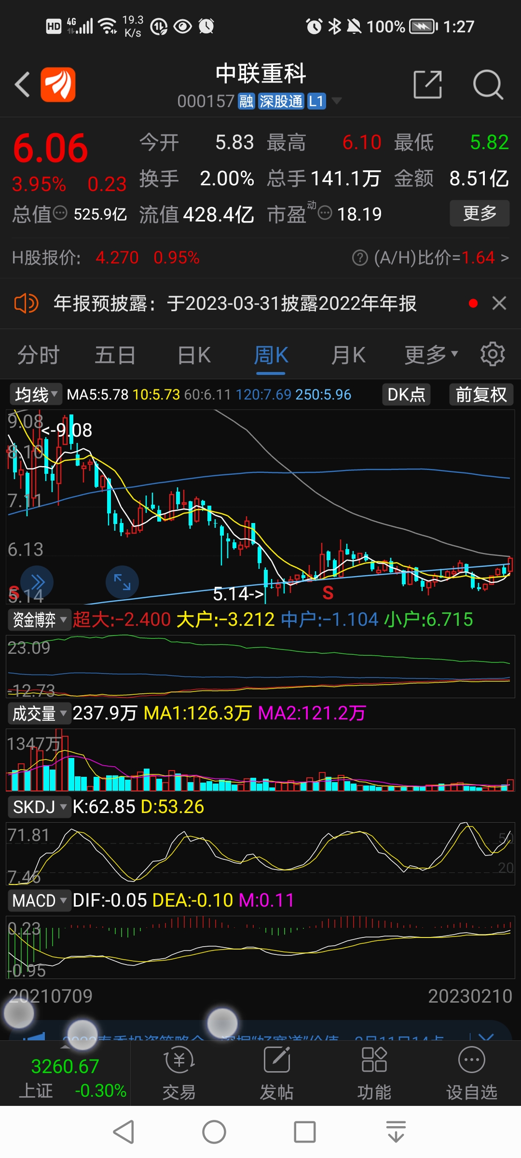Change 前复权 price adjustment setting

coord(481,395)
